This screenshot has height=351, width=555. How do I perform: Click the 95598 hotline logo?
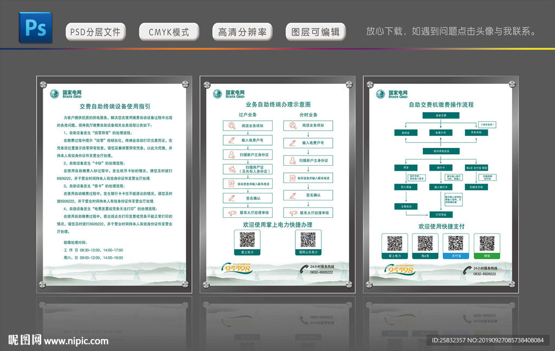pos(237,268)
